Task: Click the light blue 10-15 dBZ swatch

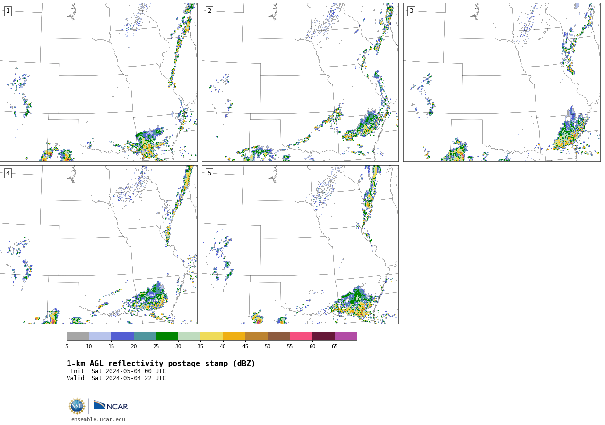Action: pos(100,336)
